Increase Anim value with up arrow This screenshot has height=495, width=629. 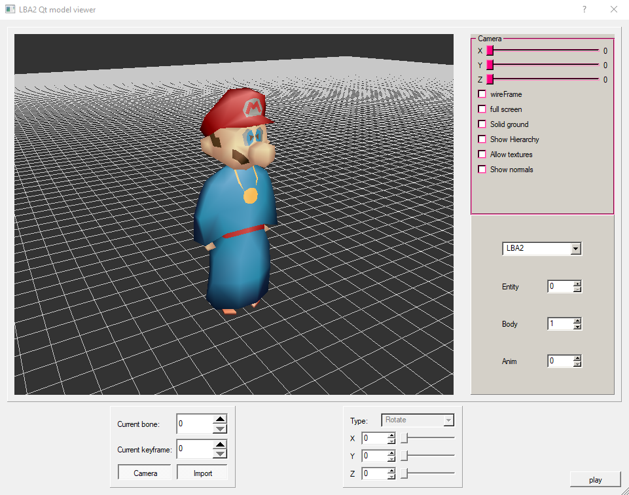coord(577,358)
